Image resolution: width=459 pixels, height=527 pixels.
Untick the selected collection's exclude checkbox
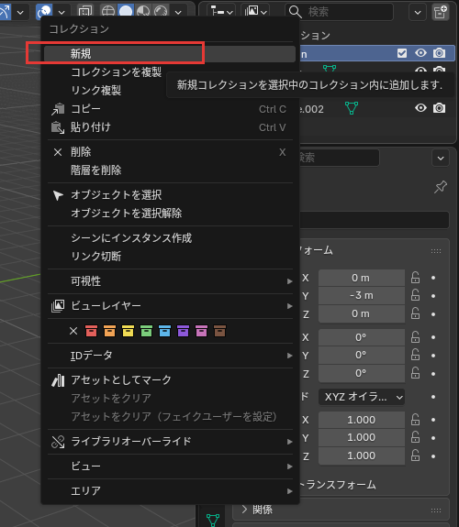(402, 53)
